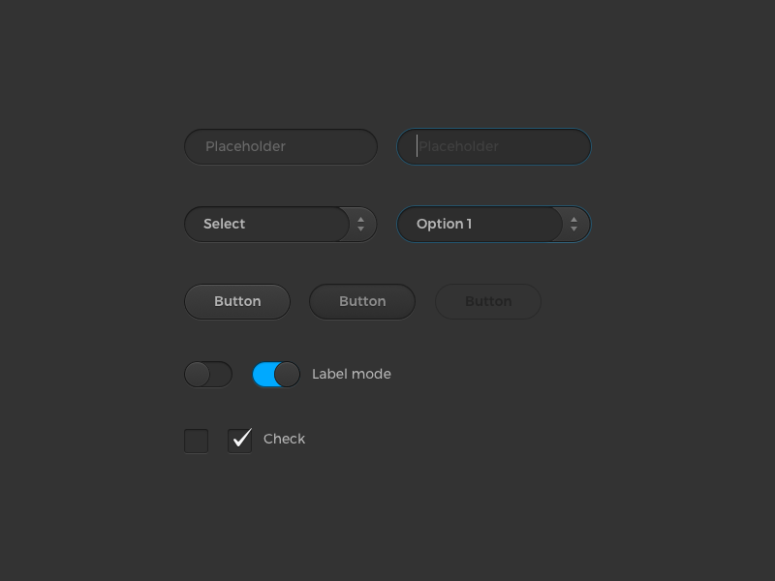Click the up arrow in the Select stepper

coord(361,219)
